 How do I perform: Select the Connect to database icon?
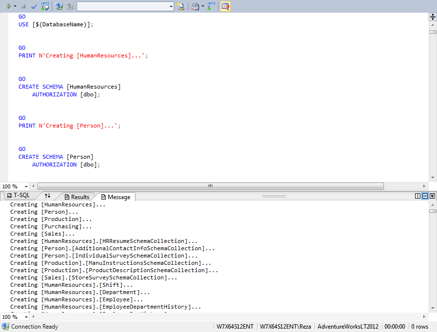(x=60, y=6)
